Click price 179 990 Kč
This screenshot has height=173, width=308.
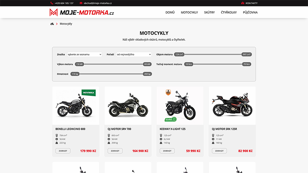point(88,151)
